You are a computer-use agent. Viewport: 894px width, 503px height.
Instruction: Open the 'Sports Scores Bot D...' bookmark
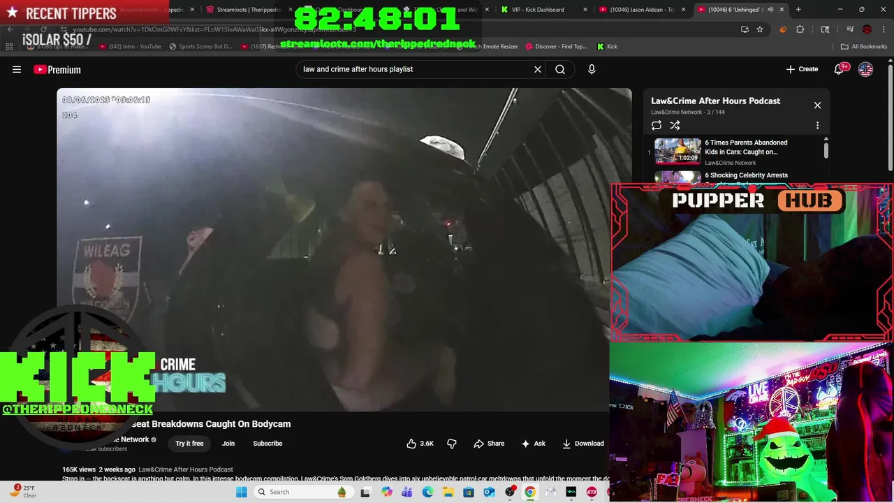200,46
